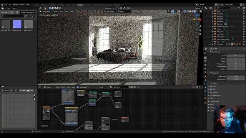This screenshot has width=246, height=138.
Task: Switch to the Layout workspace tab
Action: coord(36,5)
